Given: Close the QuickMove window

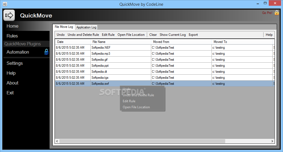Looking at the screenshot, I should click(275, 3).
